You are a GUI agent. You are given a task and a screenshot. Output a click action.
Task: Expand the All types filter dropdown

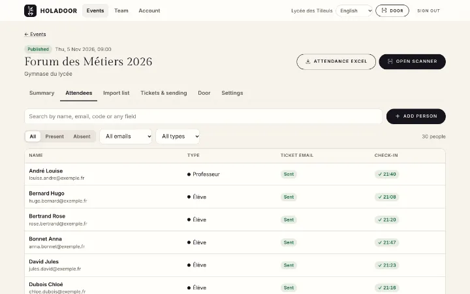pyautogui.click(x=178, y=137)
